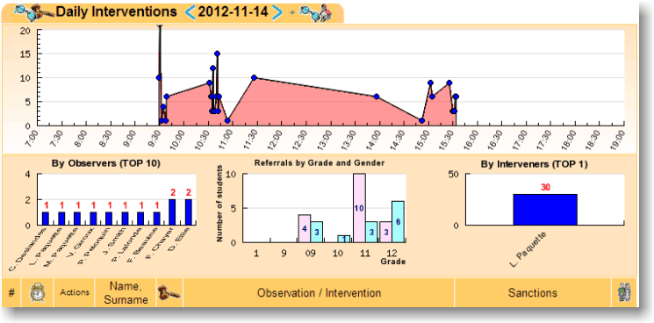This screenshot has height=323, width=654.
Task: Click the red value 30 above the bar
Action: coord(545,188)
